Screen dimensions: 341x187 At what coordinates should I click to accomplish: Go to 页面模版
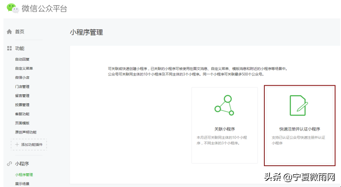[22, 123]
